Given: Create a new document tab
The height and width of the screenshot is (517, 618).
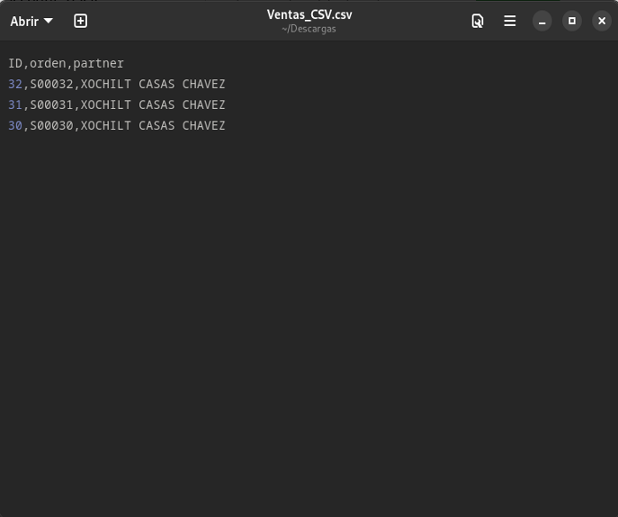Looking at the screenshot, I should pos(80,21).
